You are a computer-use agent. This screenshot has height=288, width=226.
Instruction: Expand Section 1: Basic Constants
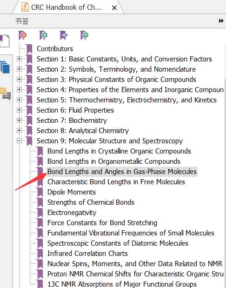point(19,59)
